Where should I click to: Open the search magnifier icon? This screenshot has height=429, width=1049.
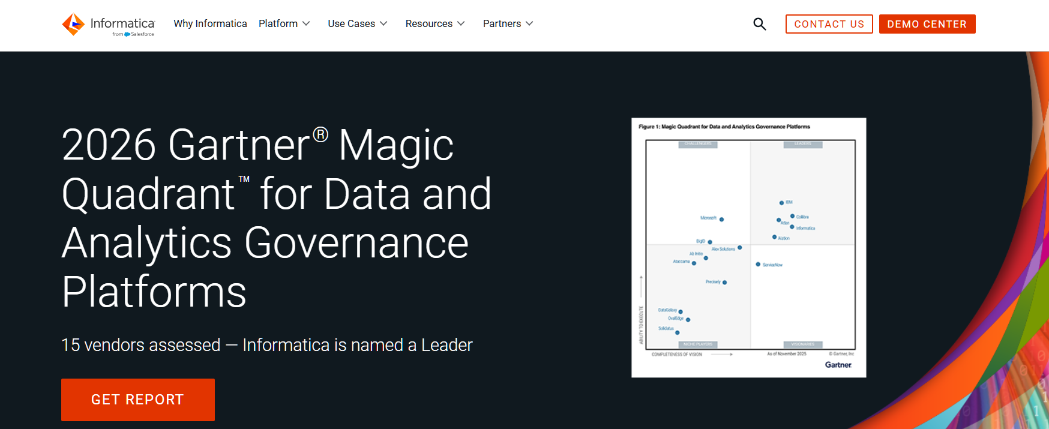tap(759, 24)
